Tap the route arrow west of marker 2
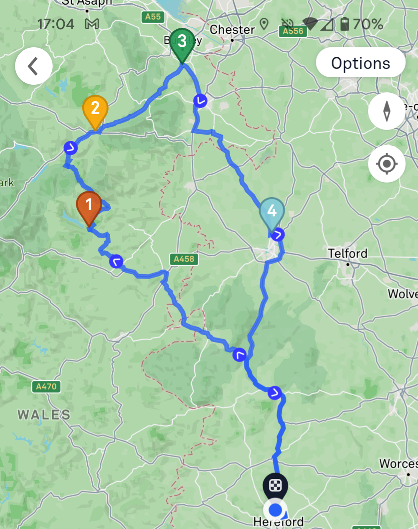 (x=71, y=148)
